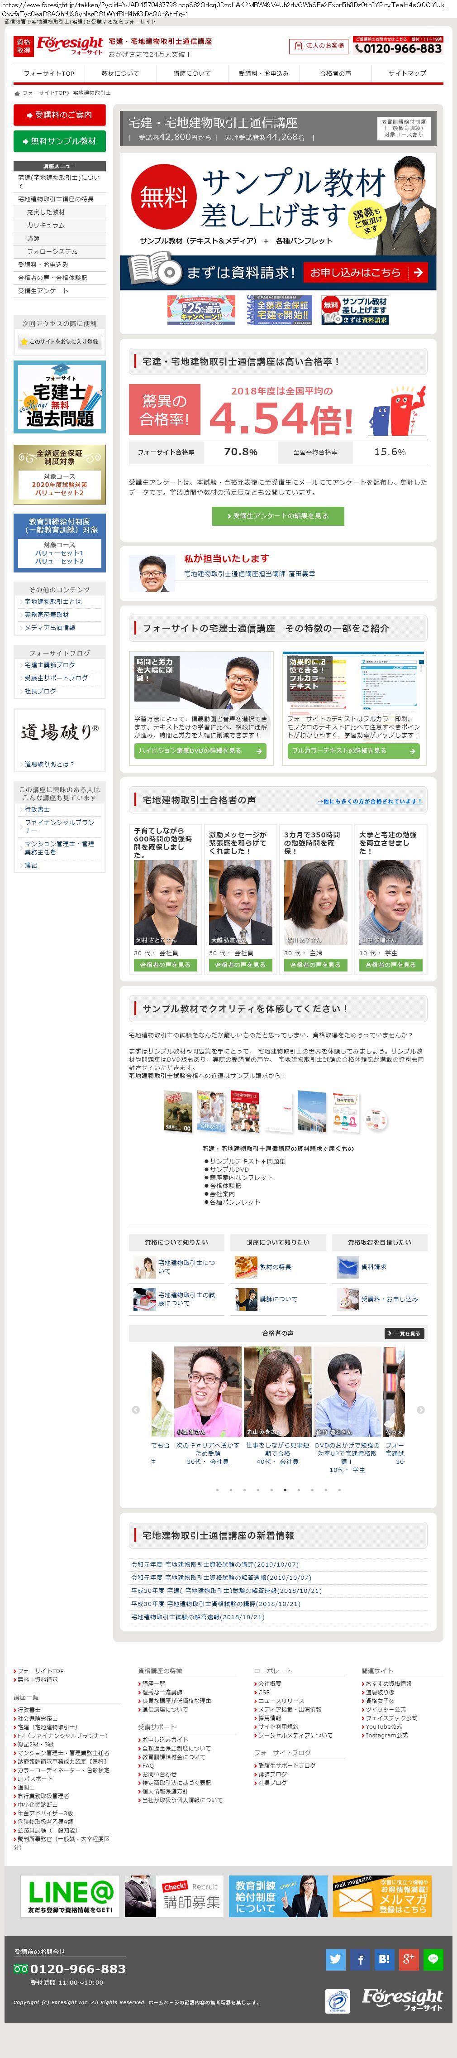This screenshot has width=457, height=2058.
Task: Click 法人のお客様 button in header
Action: pos(319,46)
